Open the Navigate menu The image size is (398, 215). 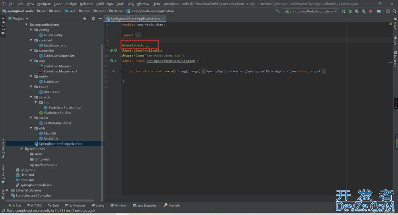(x=44, y=4)
